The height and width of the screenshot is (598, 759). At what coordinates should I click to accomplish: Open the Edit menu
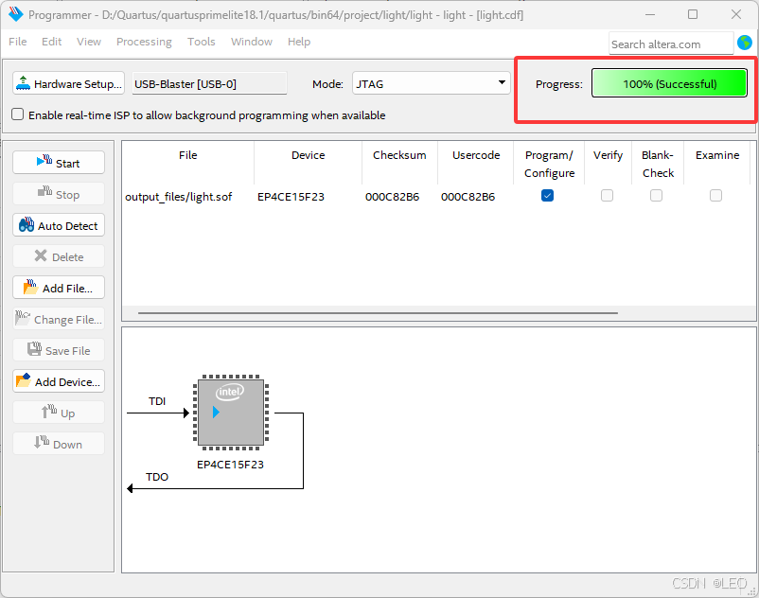tap(51, 42)
